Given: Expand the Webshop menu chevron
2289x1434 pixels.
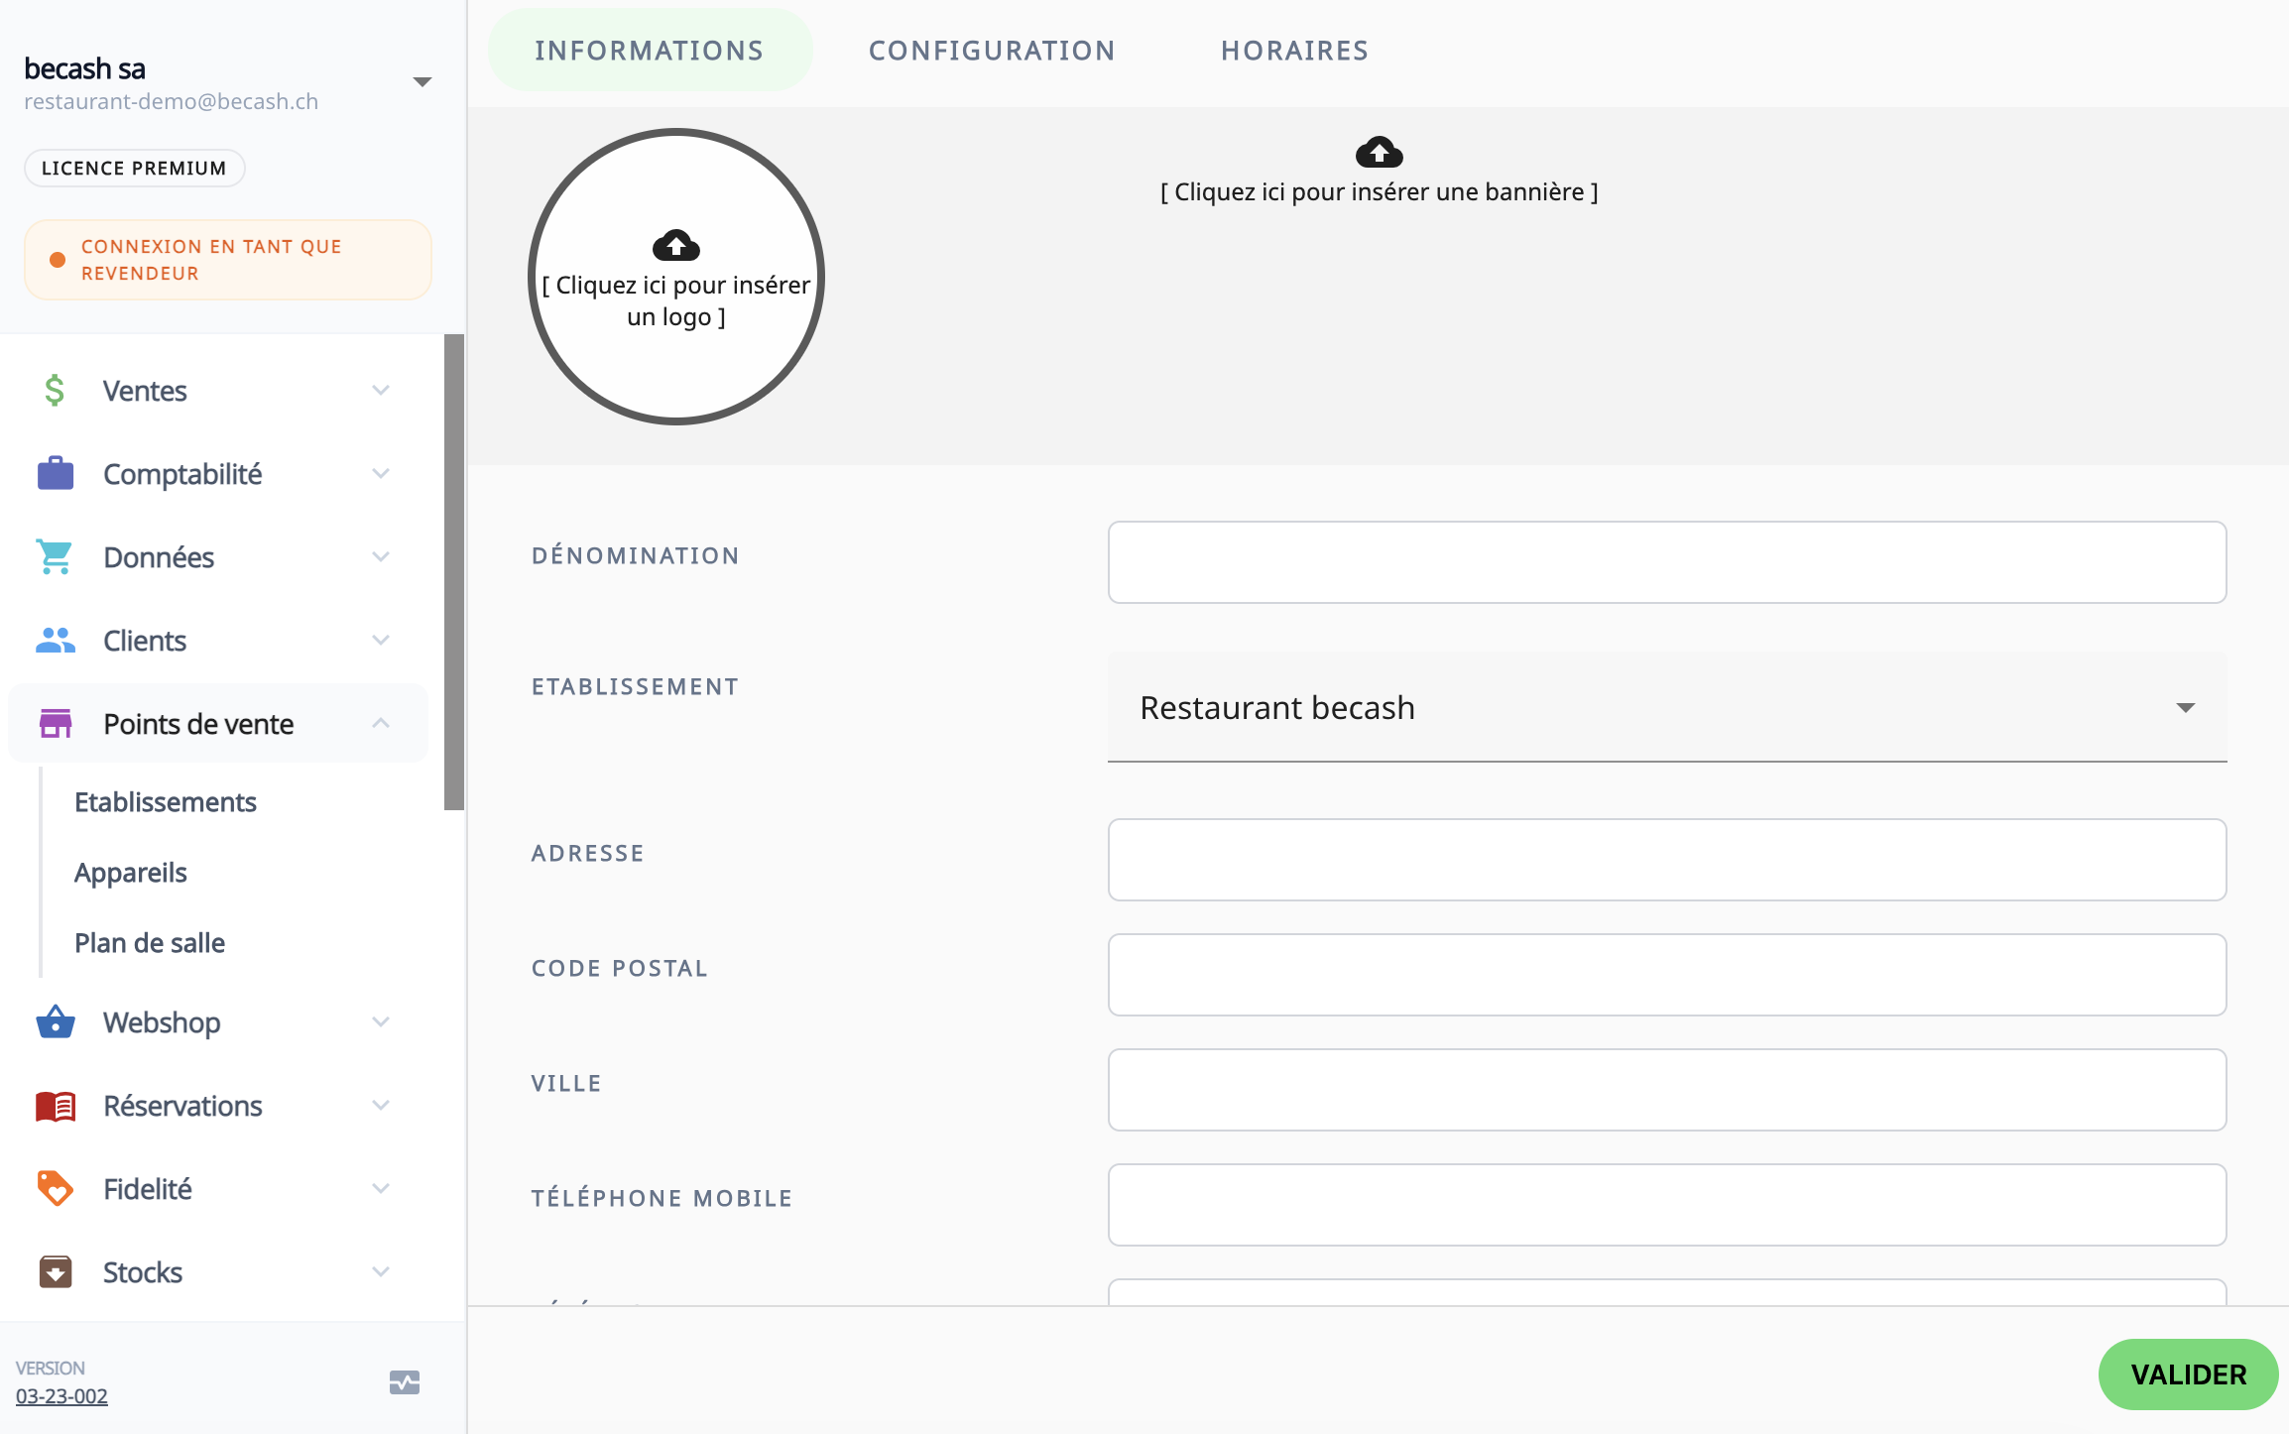Looking at the screenshot, I should [x=381, y=1022].
